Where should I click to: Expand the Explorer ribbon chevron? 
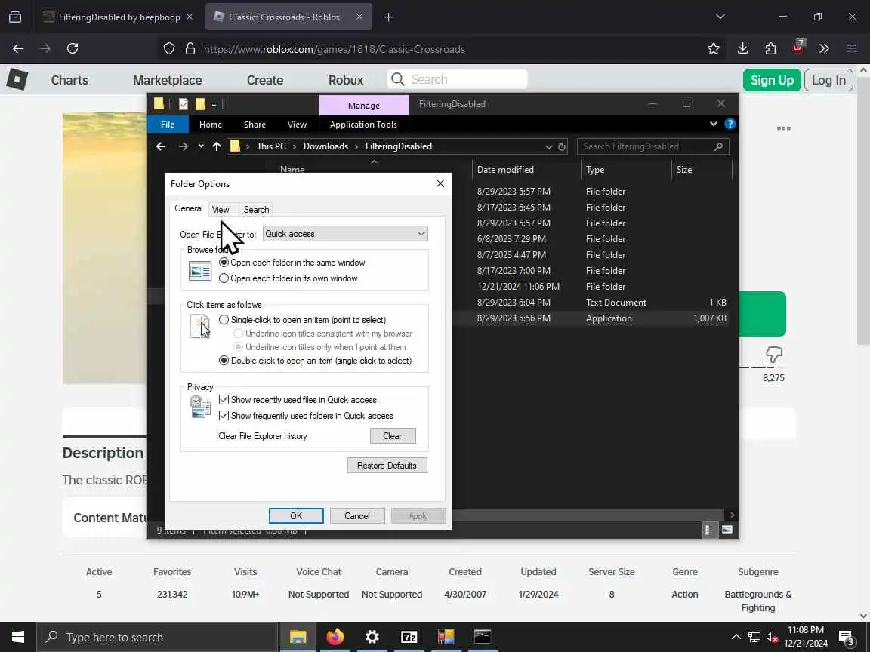(x=714, y=125)
